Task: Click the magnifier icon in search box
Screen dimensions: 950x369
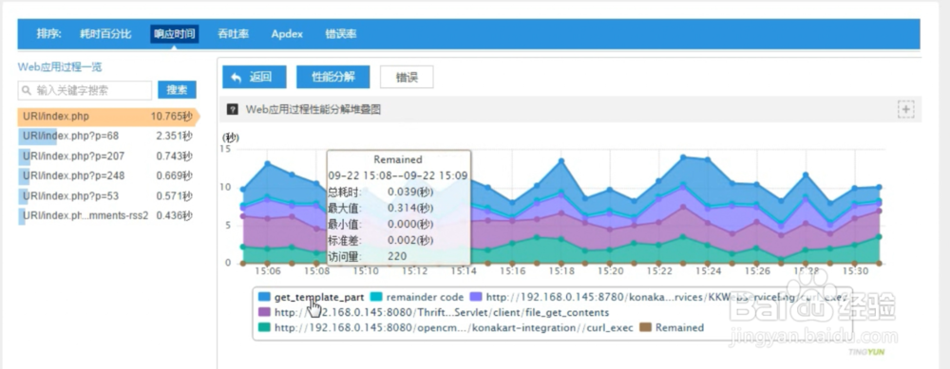Action: click(27, 91)
